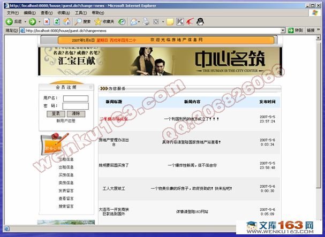Open the 收藏(A) menu
Image resolution: width=325 pixels, height=237 pixels.
(x=64, y=13)
